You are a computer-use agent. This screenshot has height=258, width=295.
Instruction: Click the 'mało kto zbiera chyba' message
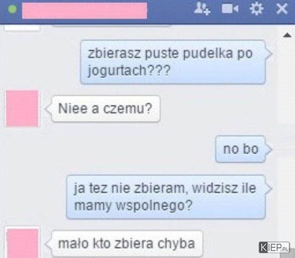pyautogui.click(x=127, y=244)
